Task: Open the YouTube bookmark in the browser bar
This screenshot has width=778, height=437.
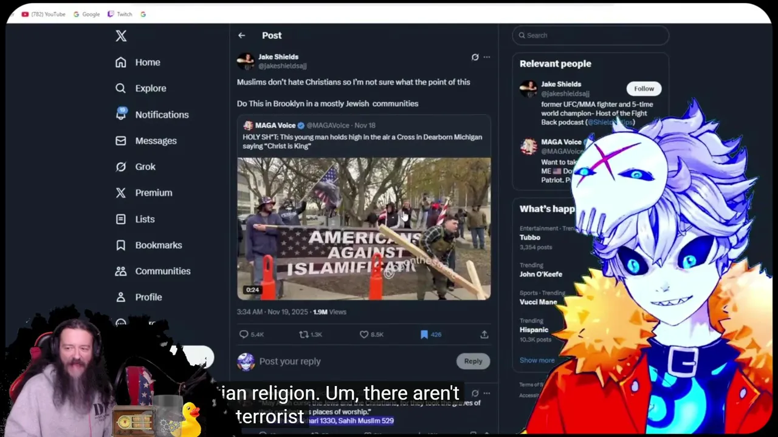Action: tap(43, 14)
